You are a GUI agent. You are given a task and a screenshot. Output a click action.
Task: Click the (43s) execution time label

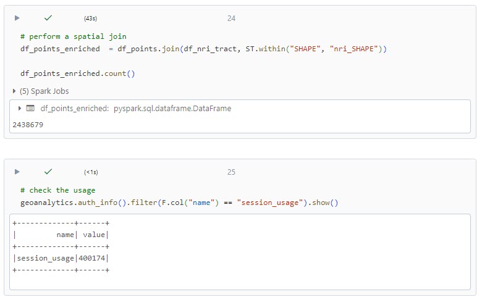pos(90,19)
